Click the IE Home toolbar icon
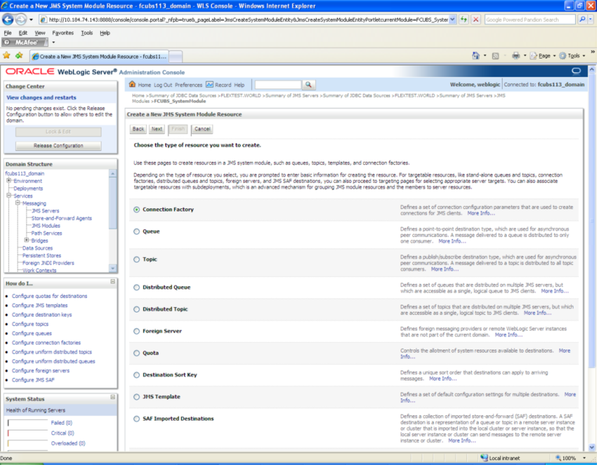The image size is (597, 465). click(476, 56)
